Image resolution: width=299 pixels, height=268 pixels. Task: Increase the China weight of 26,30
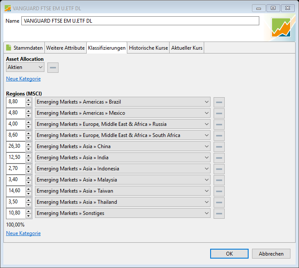pos(29,144)
